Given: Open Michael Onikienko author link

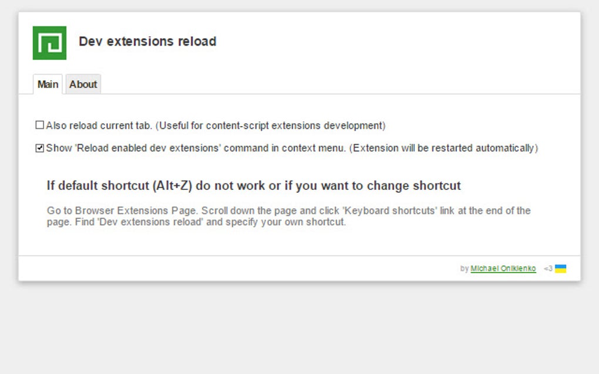Looking at the screenshot, I should pyautogui.click(x=503, y=268).
